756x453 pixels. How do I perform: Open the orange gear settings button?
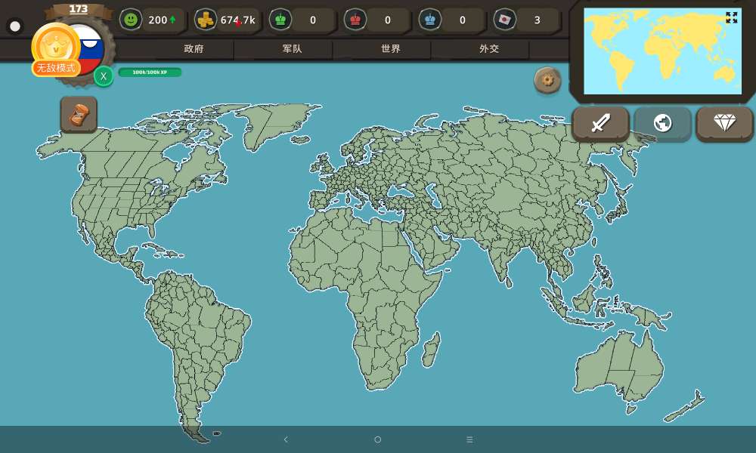click(x=547, y=80)
